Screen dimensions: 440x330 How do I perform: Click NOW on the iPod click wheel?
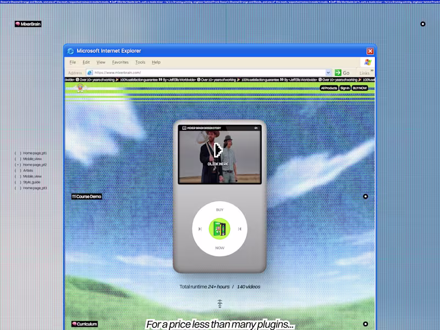[x=219, y=248]
